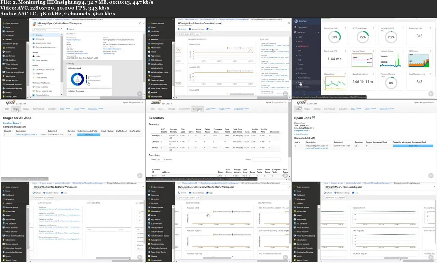The image size is (437, 263).
Task: Open NameNode Uptime widget's three-dot menu
Action: pos(373,74)
